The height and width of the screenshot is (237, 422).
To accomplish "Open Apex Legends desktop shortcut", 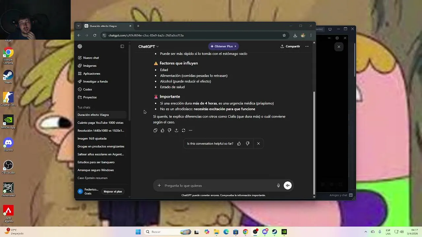I will [x=8, y=214].
